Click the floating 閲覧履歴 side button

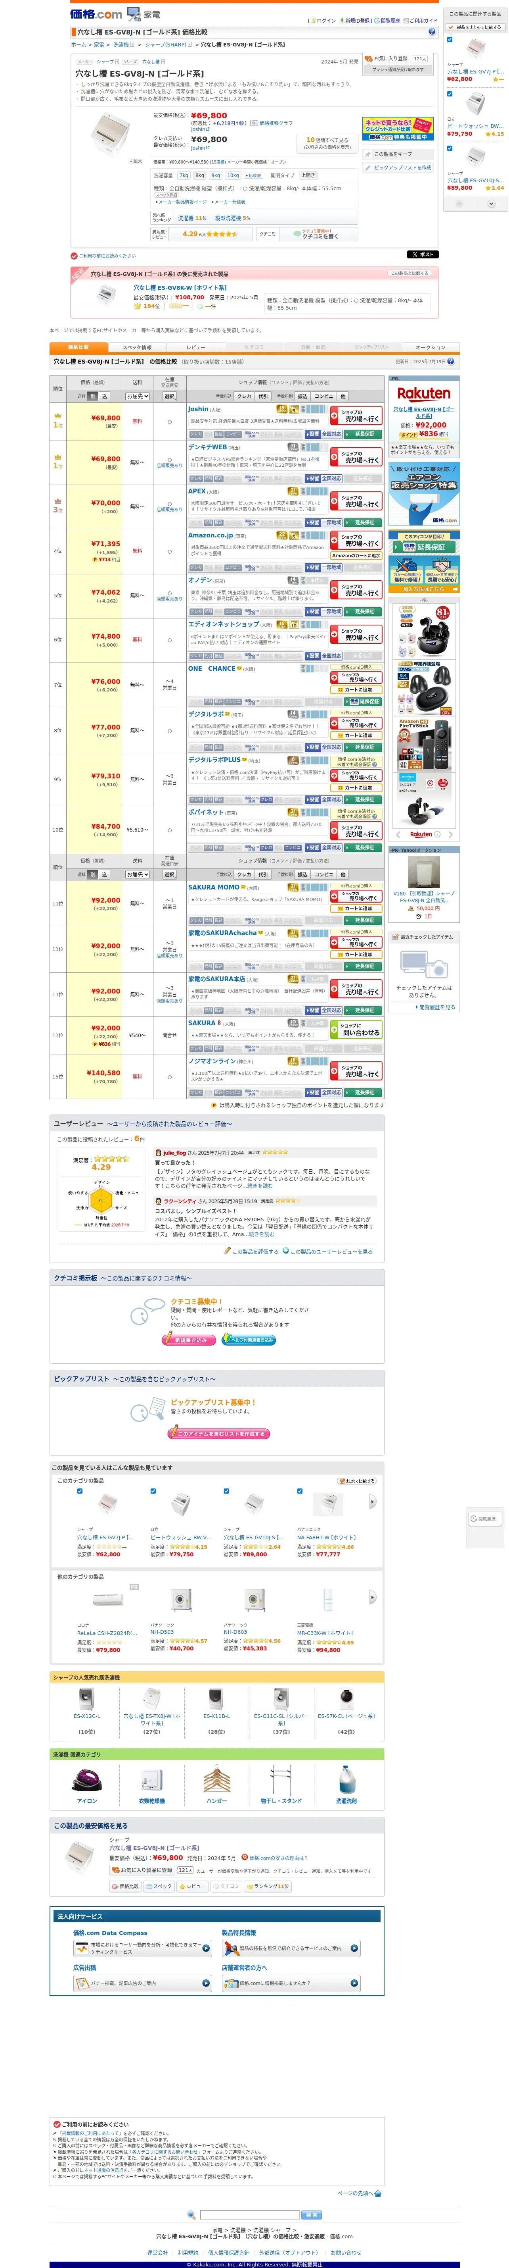point(484,1518)
